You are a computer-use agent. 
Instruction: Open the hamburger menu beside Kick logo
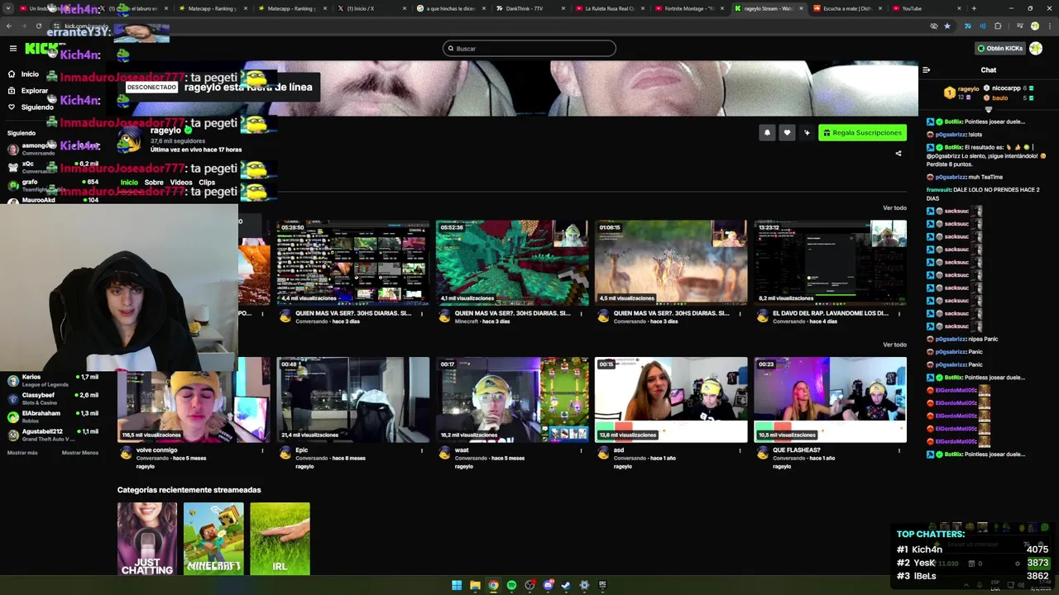(12, 49)
